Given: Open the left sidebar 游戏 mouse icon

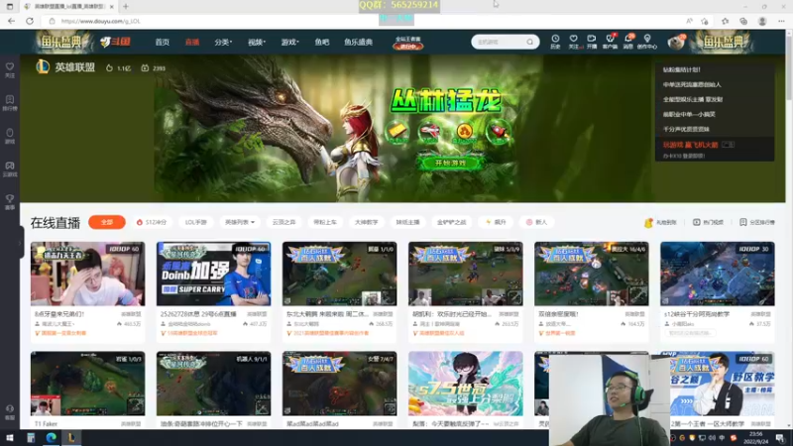Looking at the screenshot, I should 10,136.
